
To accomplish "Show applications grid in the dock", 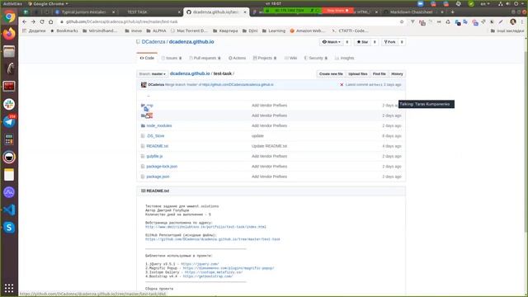I will (x=9, y=288).
